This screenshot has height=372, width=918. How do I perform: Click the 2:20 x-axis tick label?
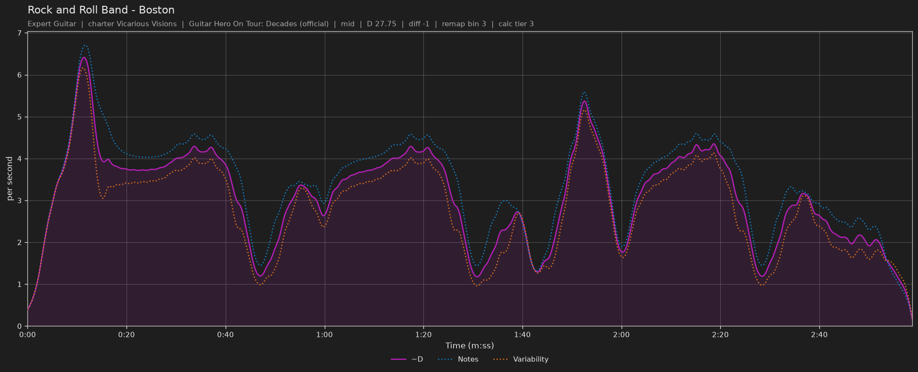720,335
